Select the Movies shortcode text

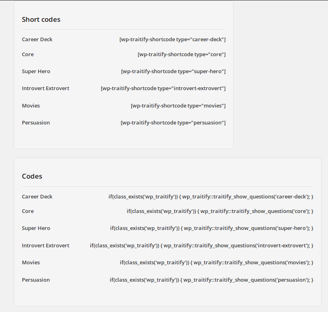coord(178,105)
